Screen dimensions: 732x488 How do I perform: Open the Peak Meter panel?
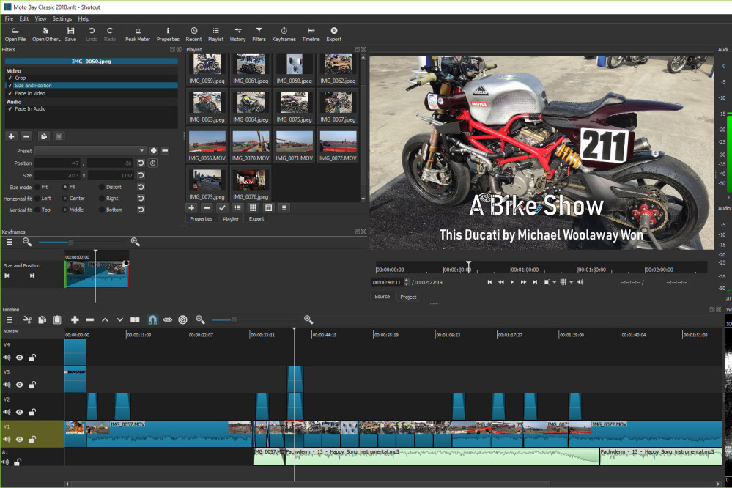click(x=137, y=34)
